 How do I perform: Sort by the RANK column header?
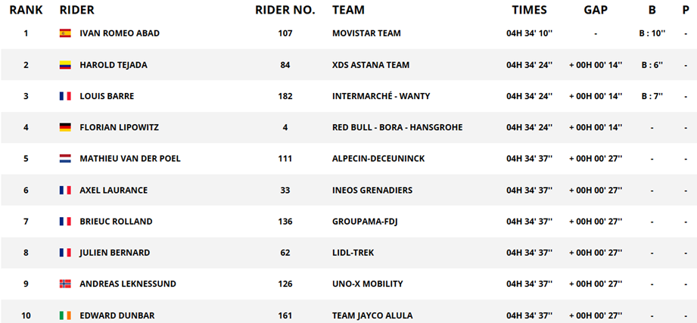click(26, 10)
